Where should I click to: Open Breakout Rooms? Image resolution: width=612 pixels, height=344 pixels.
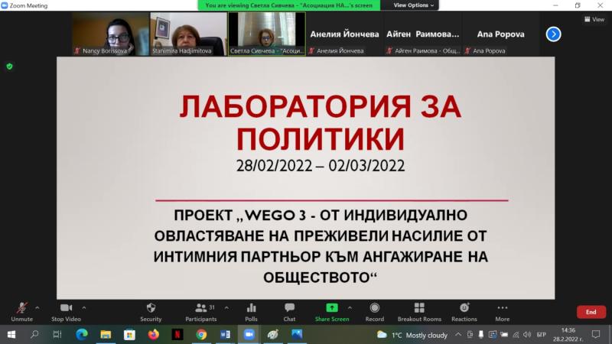419,308
